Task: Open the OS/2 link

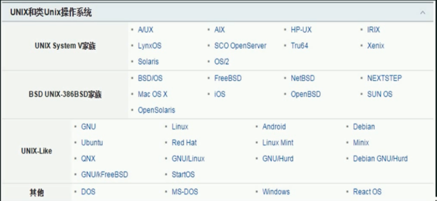Action: pyautogui.click(x=221, y=62)
